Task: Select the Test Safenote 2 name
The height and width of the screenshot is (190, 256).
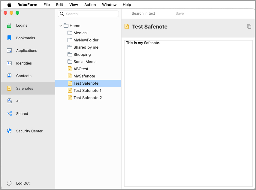Action: (x=88, y=98)
